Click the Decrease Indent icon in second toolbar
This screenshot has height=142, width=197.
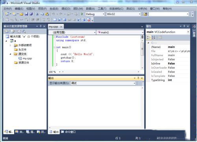[x=33, y=20]
